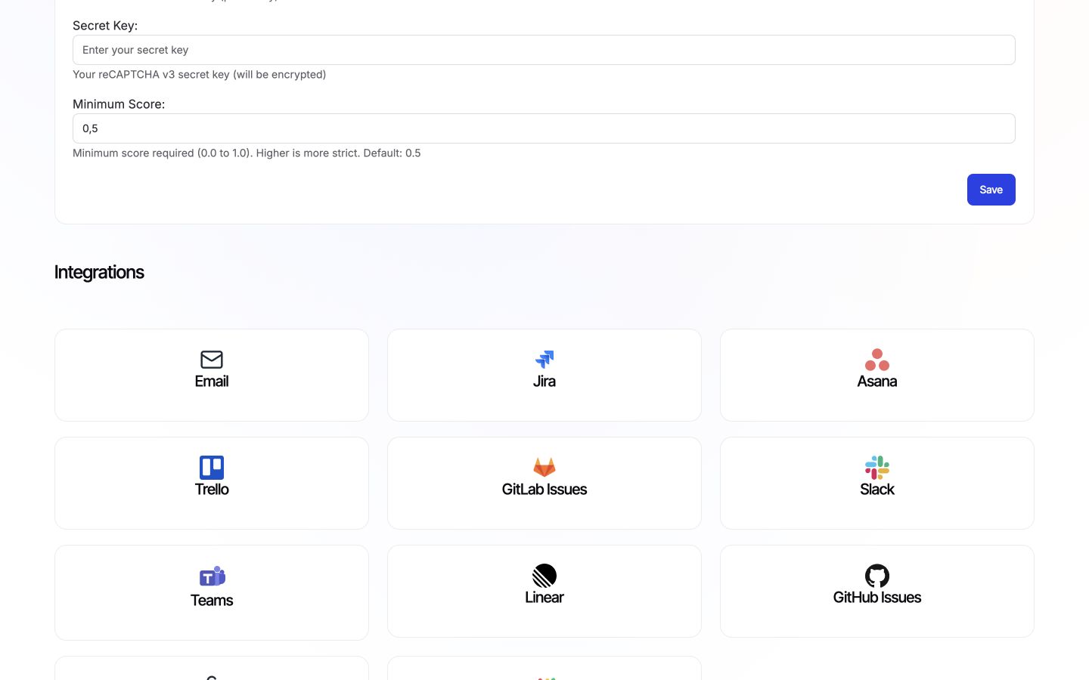Select the Linear label text

tap(544, 598)
